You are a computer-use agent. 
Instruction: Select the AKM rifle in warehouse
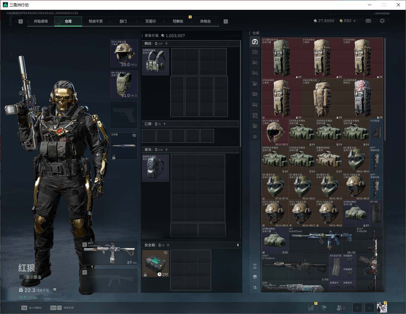tap(295, 286)
